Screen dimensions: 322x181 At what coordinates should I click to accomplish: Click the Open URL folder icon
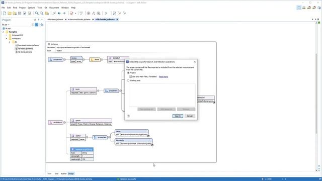click(15, 13)
